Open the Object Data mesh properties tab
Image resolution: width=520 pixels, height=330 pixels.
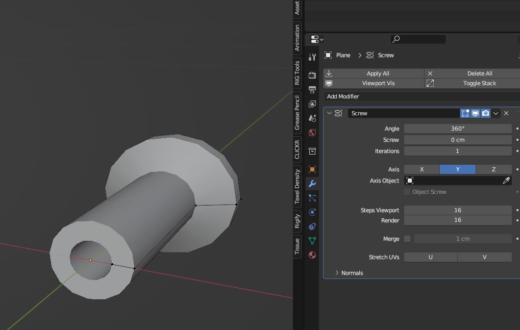[312, 241]
